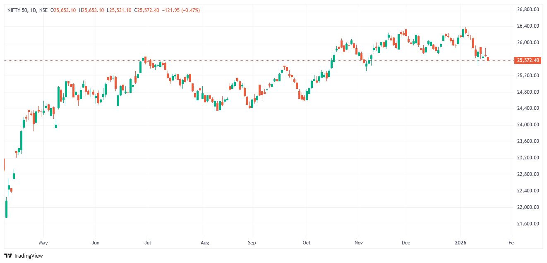Click the −121.95 (−0.47%) change text
Viewport: 547px width, 263px height.
point(181,10)
